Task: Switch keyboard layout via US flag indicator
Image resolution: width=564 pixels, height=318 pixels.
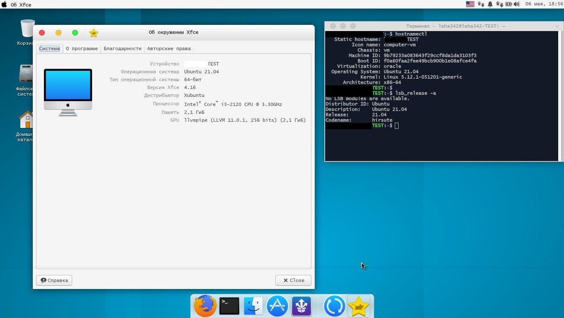Action: (x=470, y=4)
